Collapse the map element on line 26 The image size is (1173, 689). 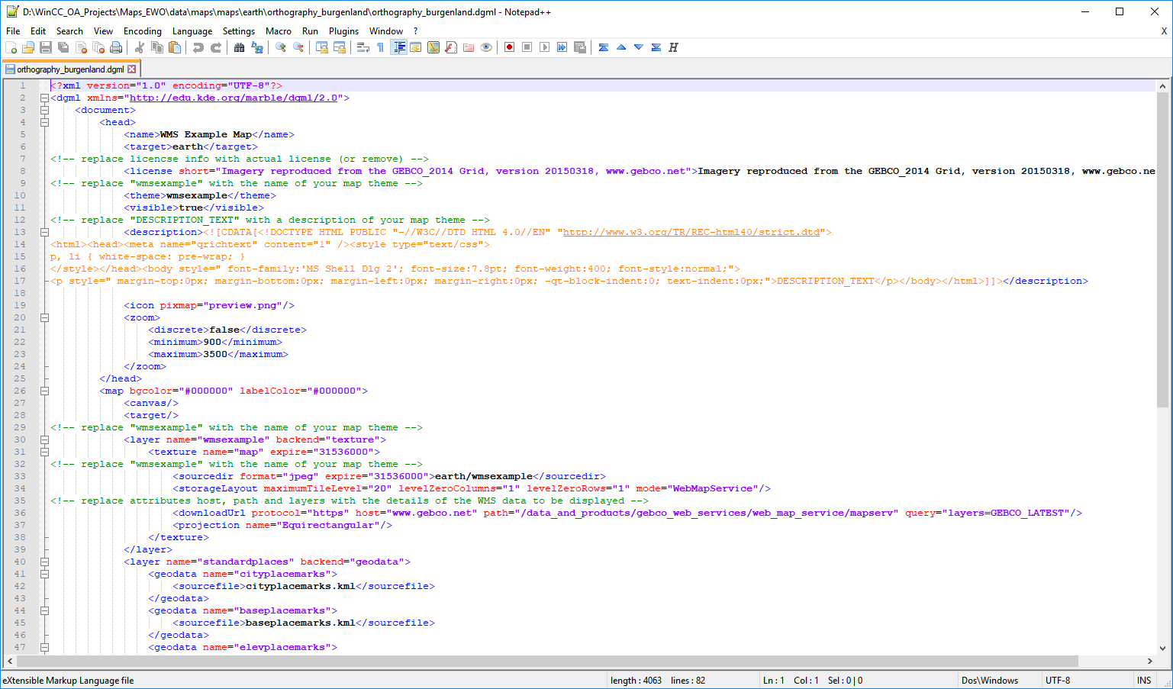pyautogui.click(x=44, y=391)
